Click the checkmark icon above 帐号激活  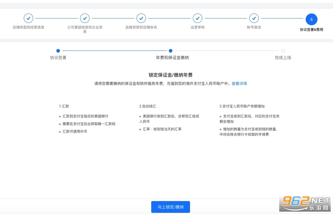pos(254,18)
